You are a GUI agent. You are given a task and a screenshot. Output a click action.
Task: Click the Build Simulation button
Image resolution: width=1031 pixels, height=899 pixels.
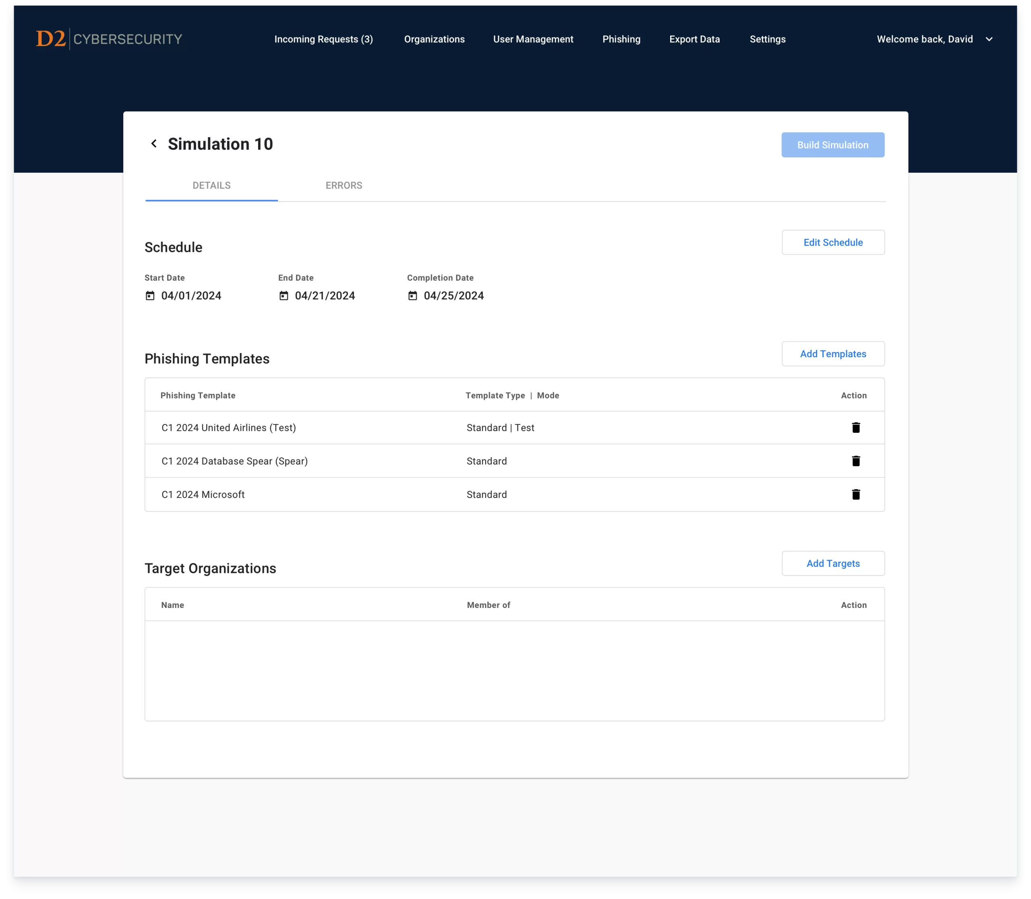pyautogui.click(x=833, y=145)
